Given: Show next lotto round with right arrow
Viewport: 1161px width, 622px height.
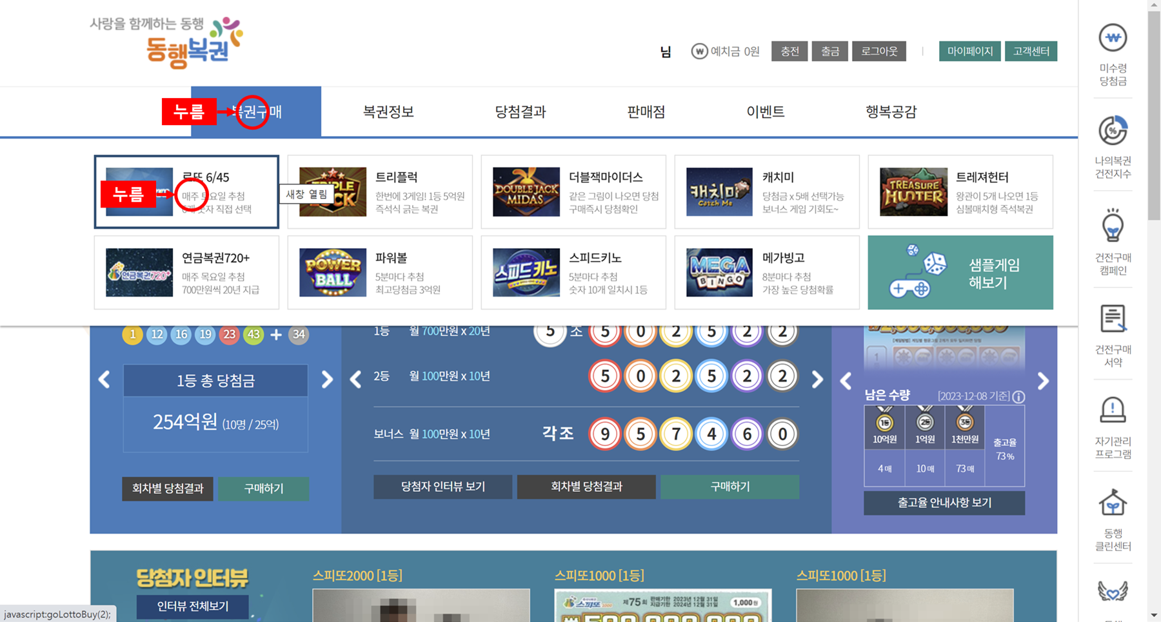Looking at the screenshot, I should pos(327,380).
